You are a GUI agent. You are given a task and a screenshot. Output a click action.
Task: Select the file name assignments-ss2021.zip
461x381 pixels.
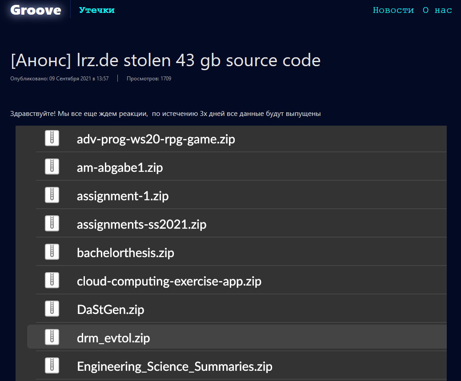(141, 224)
